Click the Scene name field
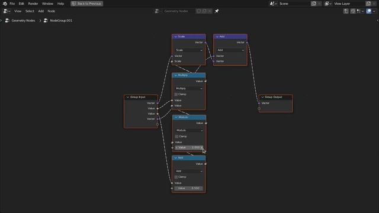379x213 pixels. [x=294, y=4]
